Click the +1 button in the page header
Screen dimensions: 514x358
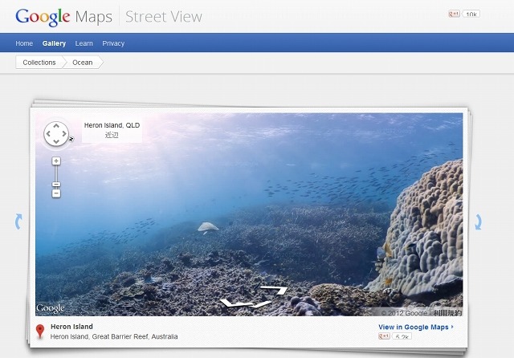pos(454,14)
